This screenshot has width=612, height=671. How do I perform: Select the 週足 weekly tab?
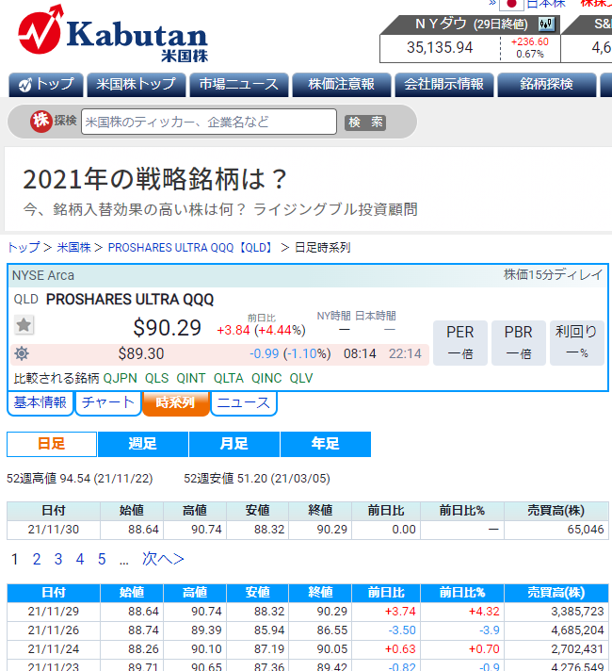tap(143, 444)
